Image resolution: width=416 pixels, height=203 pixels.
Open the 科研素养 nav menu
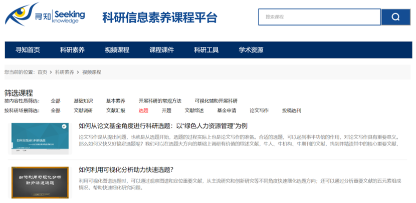point(72,50)
